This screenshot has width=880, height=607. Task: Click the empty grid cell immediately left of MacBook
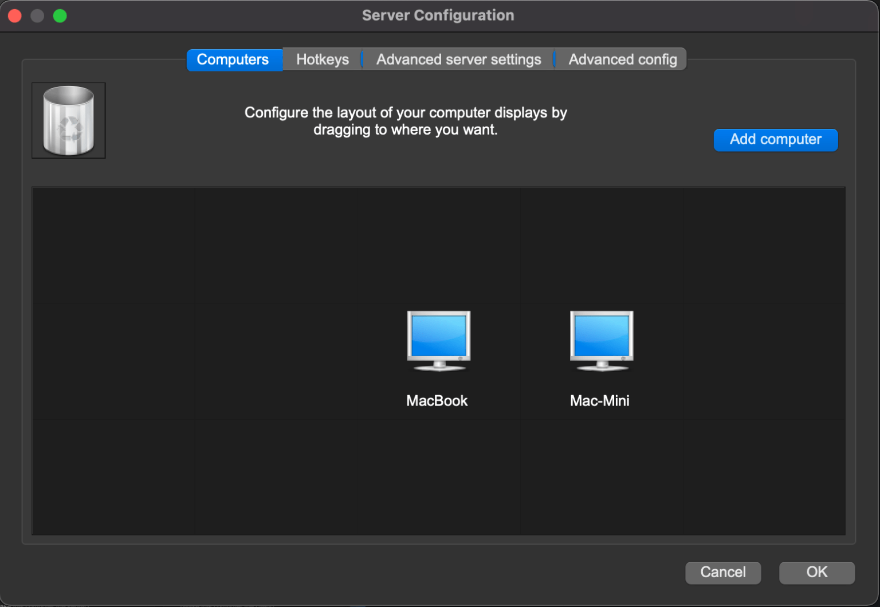[276, 361]
